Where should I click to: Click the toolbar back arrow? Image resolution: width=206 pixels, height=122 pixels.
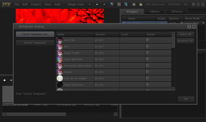click(x=97, y=4)
